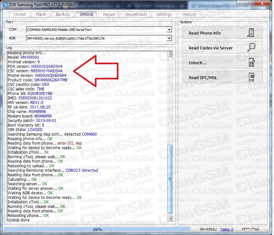Click the Searching server... OK line
Screen dimensions: 274x235
click(27, 184)
